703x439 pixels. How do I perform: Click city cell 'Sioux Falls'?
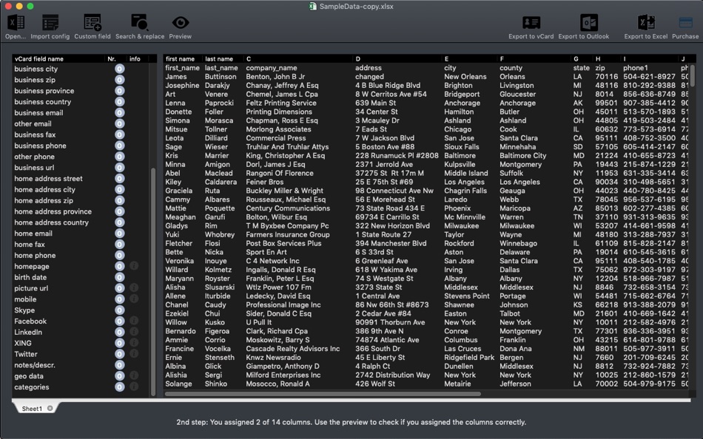pyautogui.click(x=461, y=147)
